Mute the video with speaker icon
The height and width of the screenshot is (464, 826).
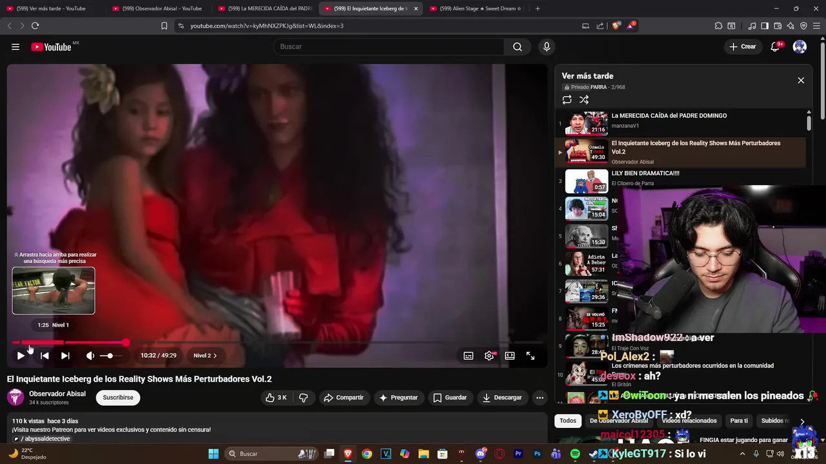(x=90, y=356)
